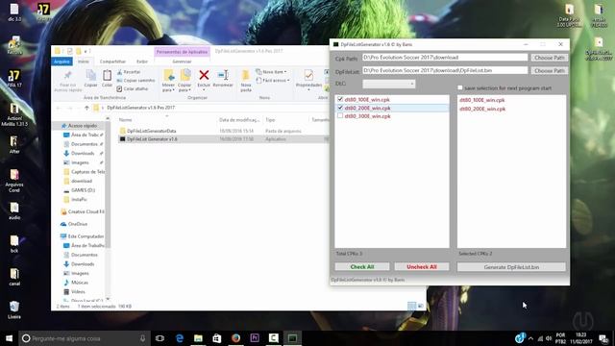Tick the dt80_300E_win.cpk checkbox

click(340, 115)
